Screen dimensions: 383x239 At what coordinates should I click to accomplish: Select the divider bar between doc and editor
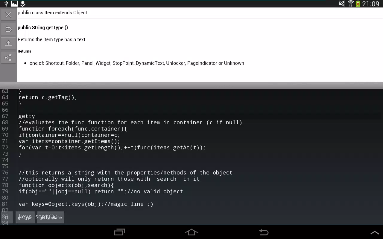191,85
